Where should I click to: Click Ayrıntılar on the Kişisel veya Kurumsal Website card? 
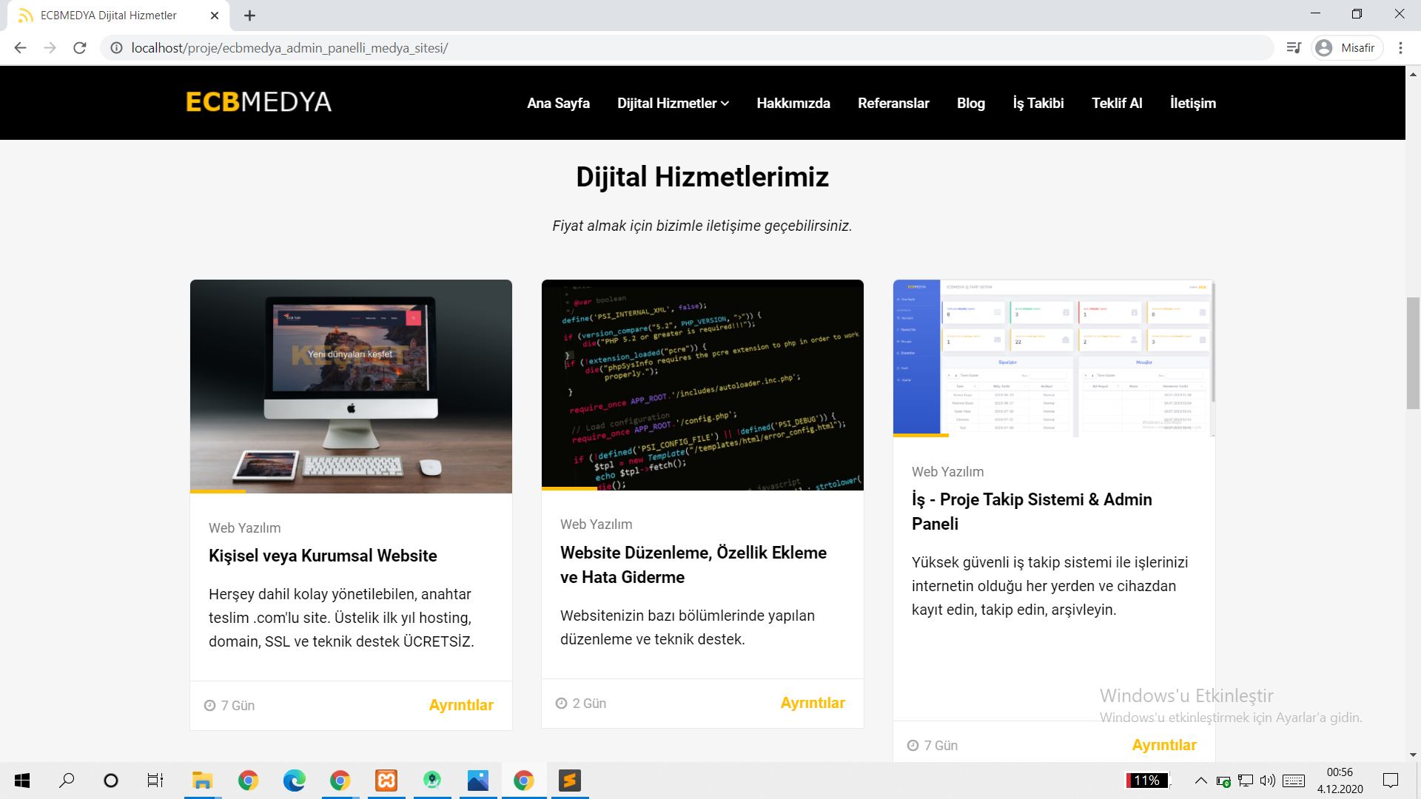click(461, 705)
